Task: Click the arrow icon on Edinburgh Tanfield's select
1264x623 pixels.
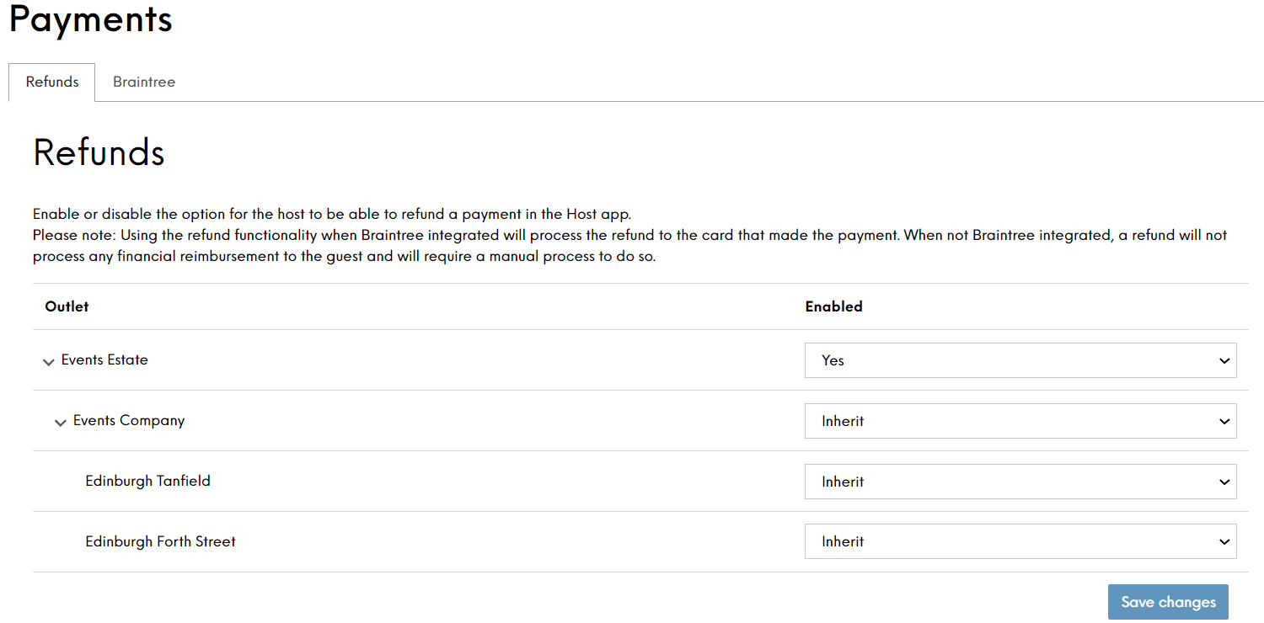Action: 1224,482
